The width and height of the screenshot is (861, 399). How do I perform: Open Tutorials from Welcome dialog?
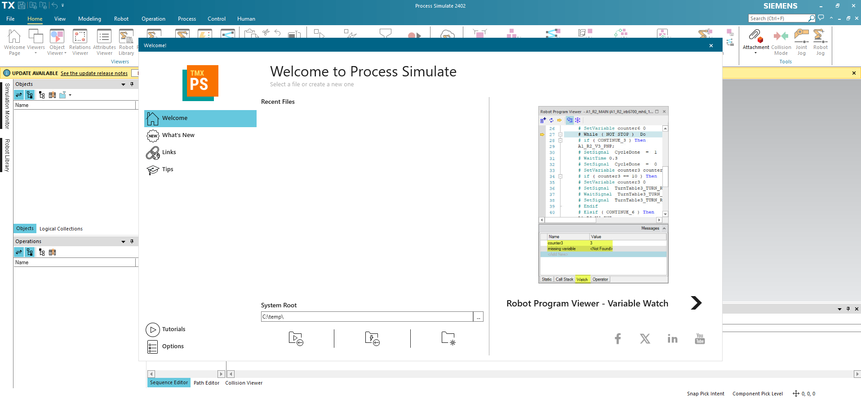pos(166,329)
